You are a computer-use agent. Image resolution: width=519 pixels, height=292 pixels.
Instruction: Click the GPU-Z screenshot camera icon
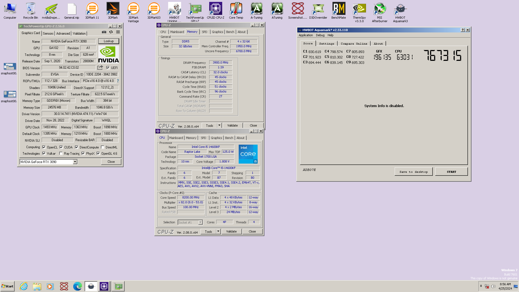click(x=104, y=32)
